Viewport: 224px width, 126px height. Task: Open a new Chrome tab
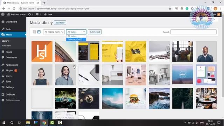pos(44,3)
